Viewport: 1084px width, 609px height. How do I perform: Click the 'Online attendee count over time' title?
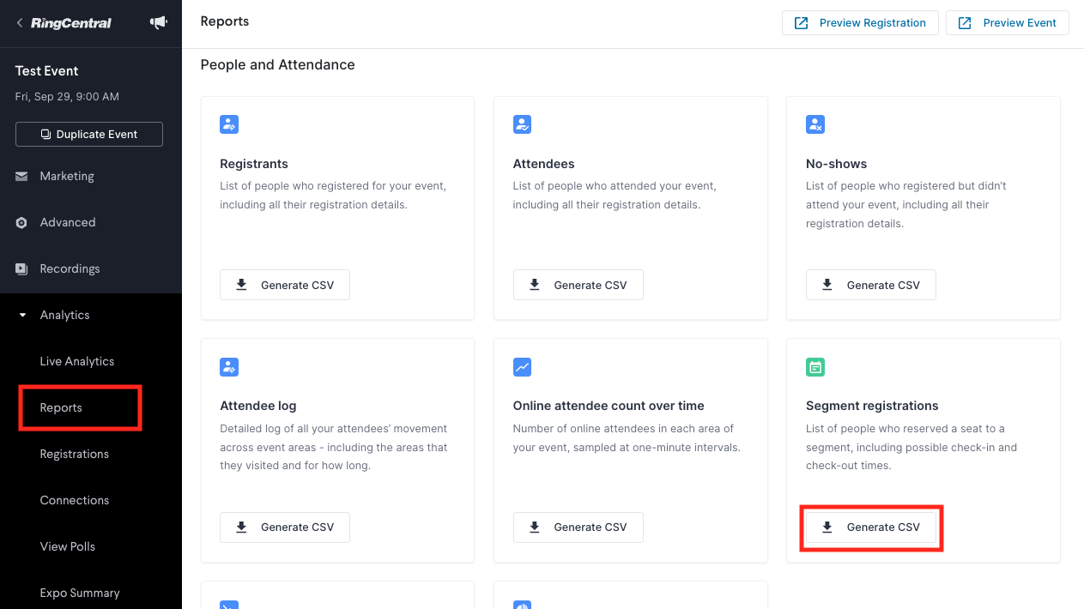pos(609,406)
